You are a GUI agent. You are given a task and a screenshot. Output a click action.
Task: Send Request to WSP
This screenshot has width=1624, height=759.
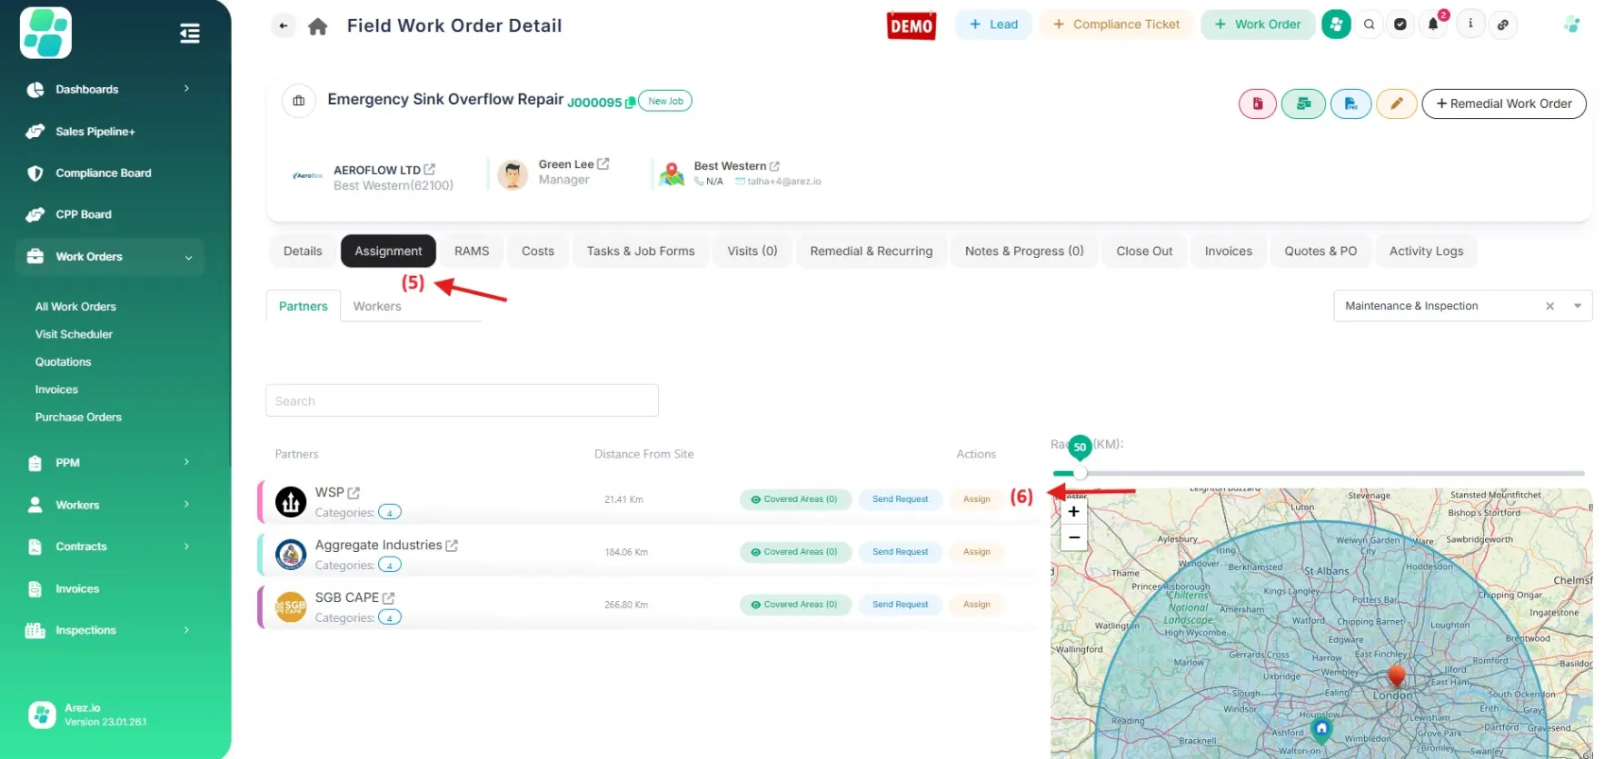tap(901, 499)
